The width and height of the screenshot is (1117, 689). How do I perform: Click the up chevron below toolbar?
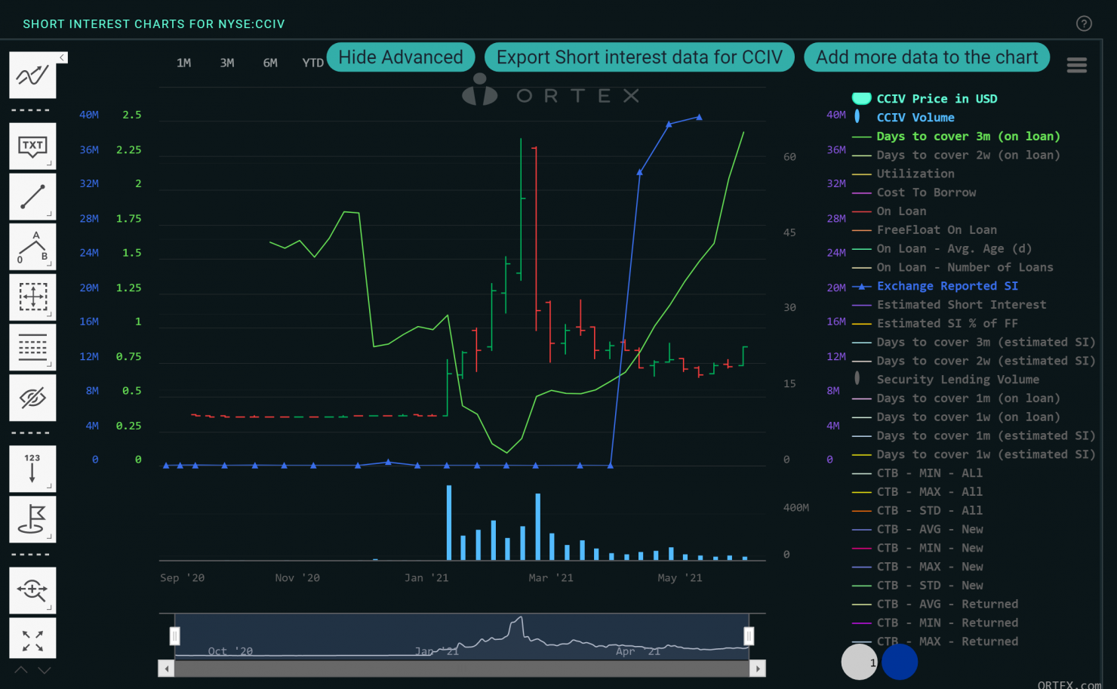(x=21, y=669)
